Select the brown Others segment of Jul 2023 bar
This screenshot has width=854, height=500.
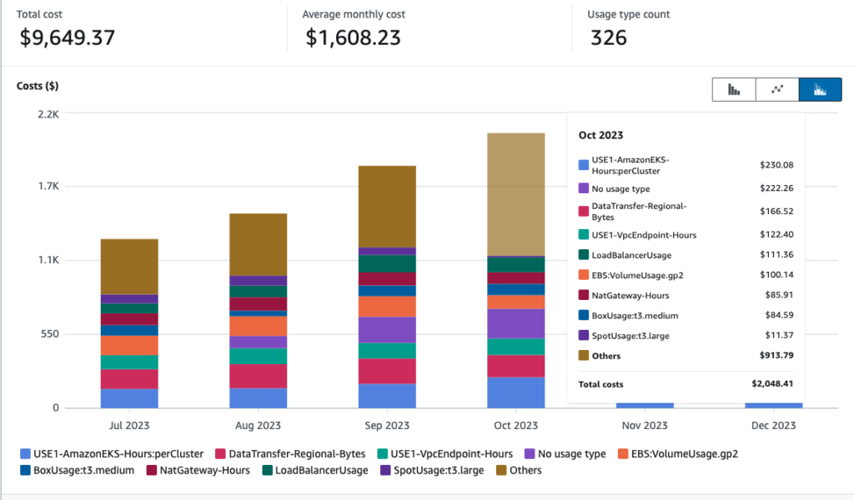129,266
